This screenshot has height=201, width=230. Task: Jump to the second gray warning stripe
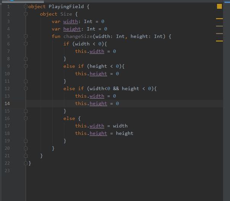pos(219,26)
